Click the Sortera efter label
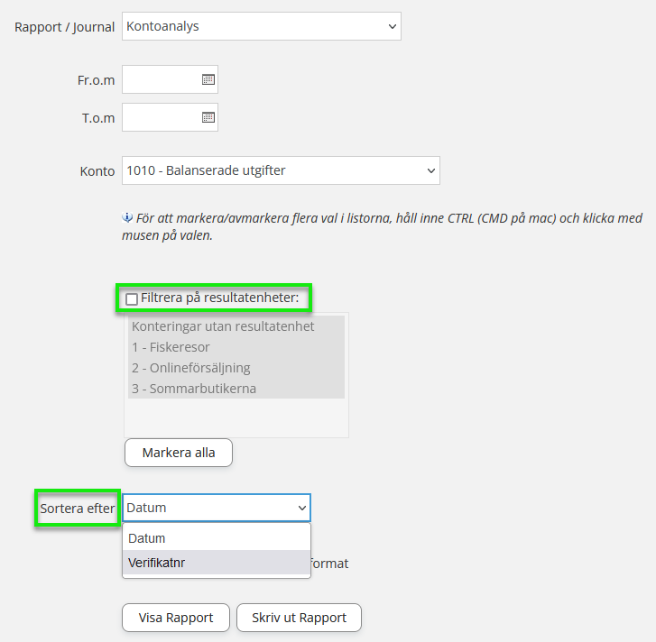656x642 pixels. pyautogui.click(x=78, y=509)
